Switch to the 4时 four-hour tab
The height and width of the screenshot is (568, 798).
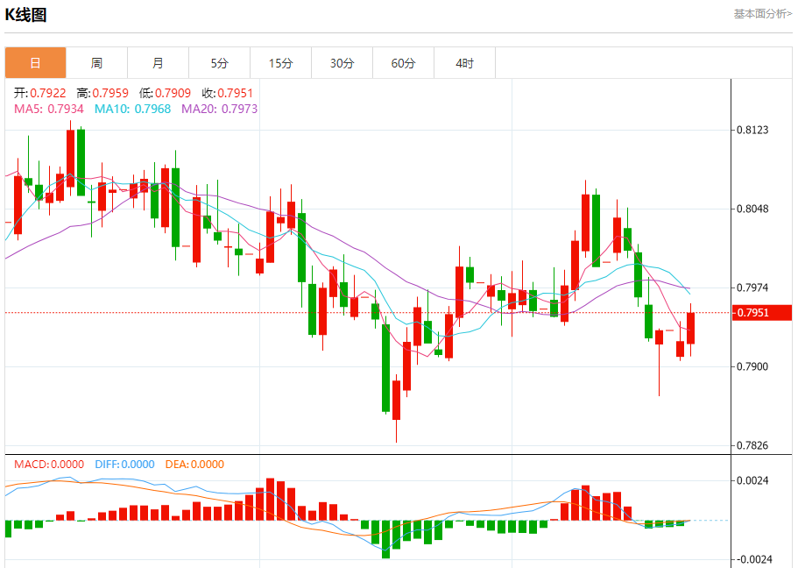click(465, 63)
